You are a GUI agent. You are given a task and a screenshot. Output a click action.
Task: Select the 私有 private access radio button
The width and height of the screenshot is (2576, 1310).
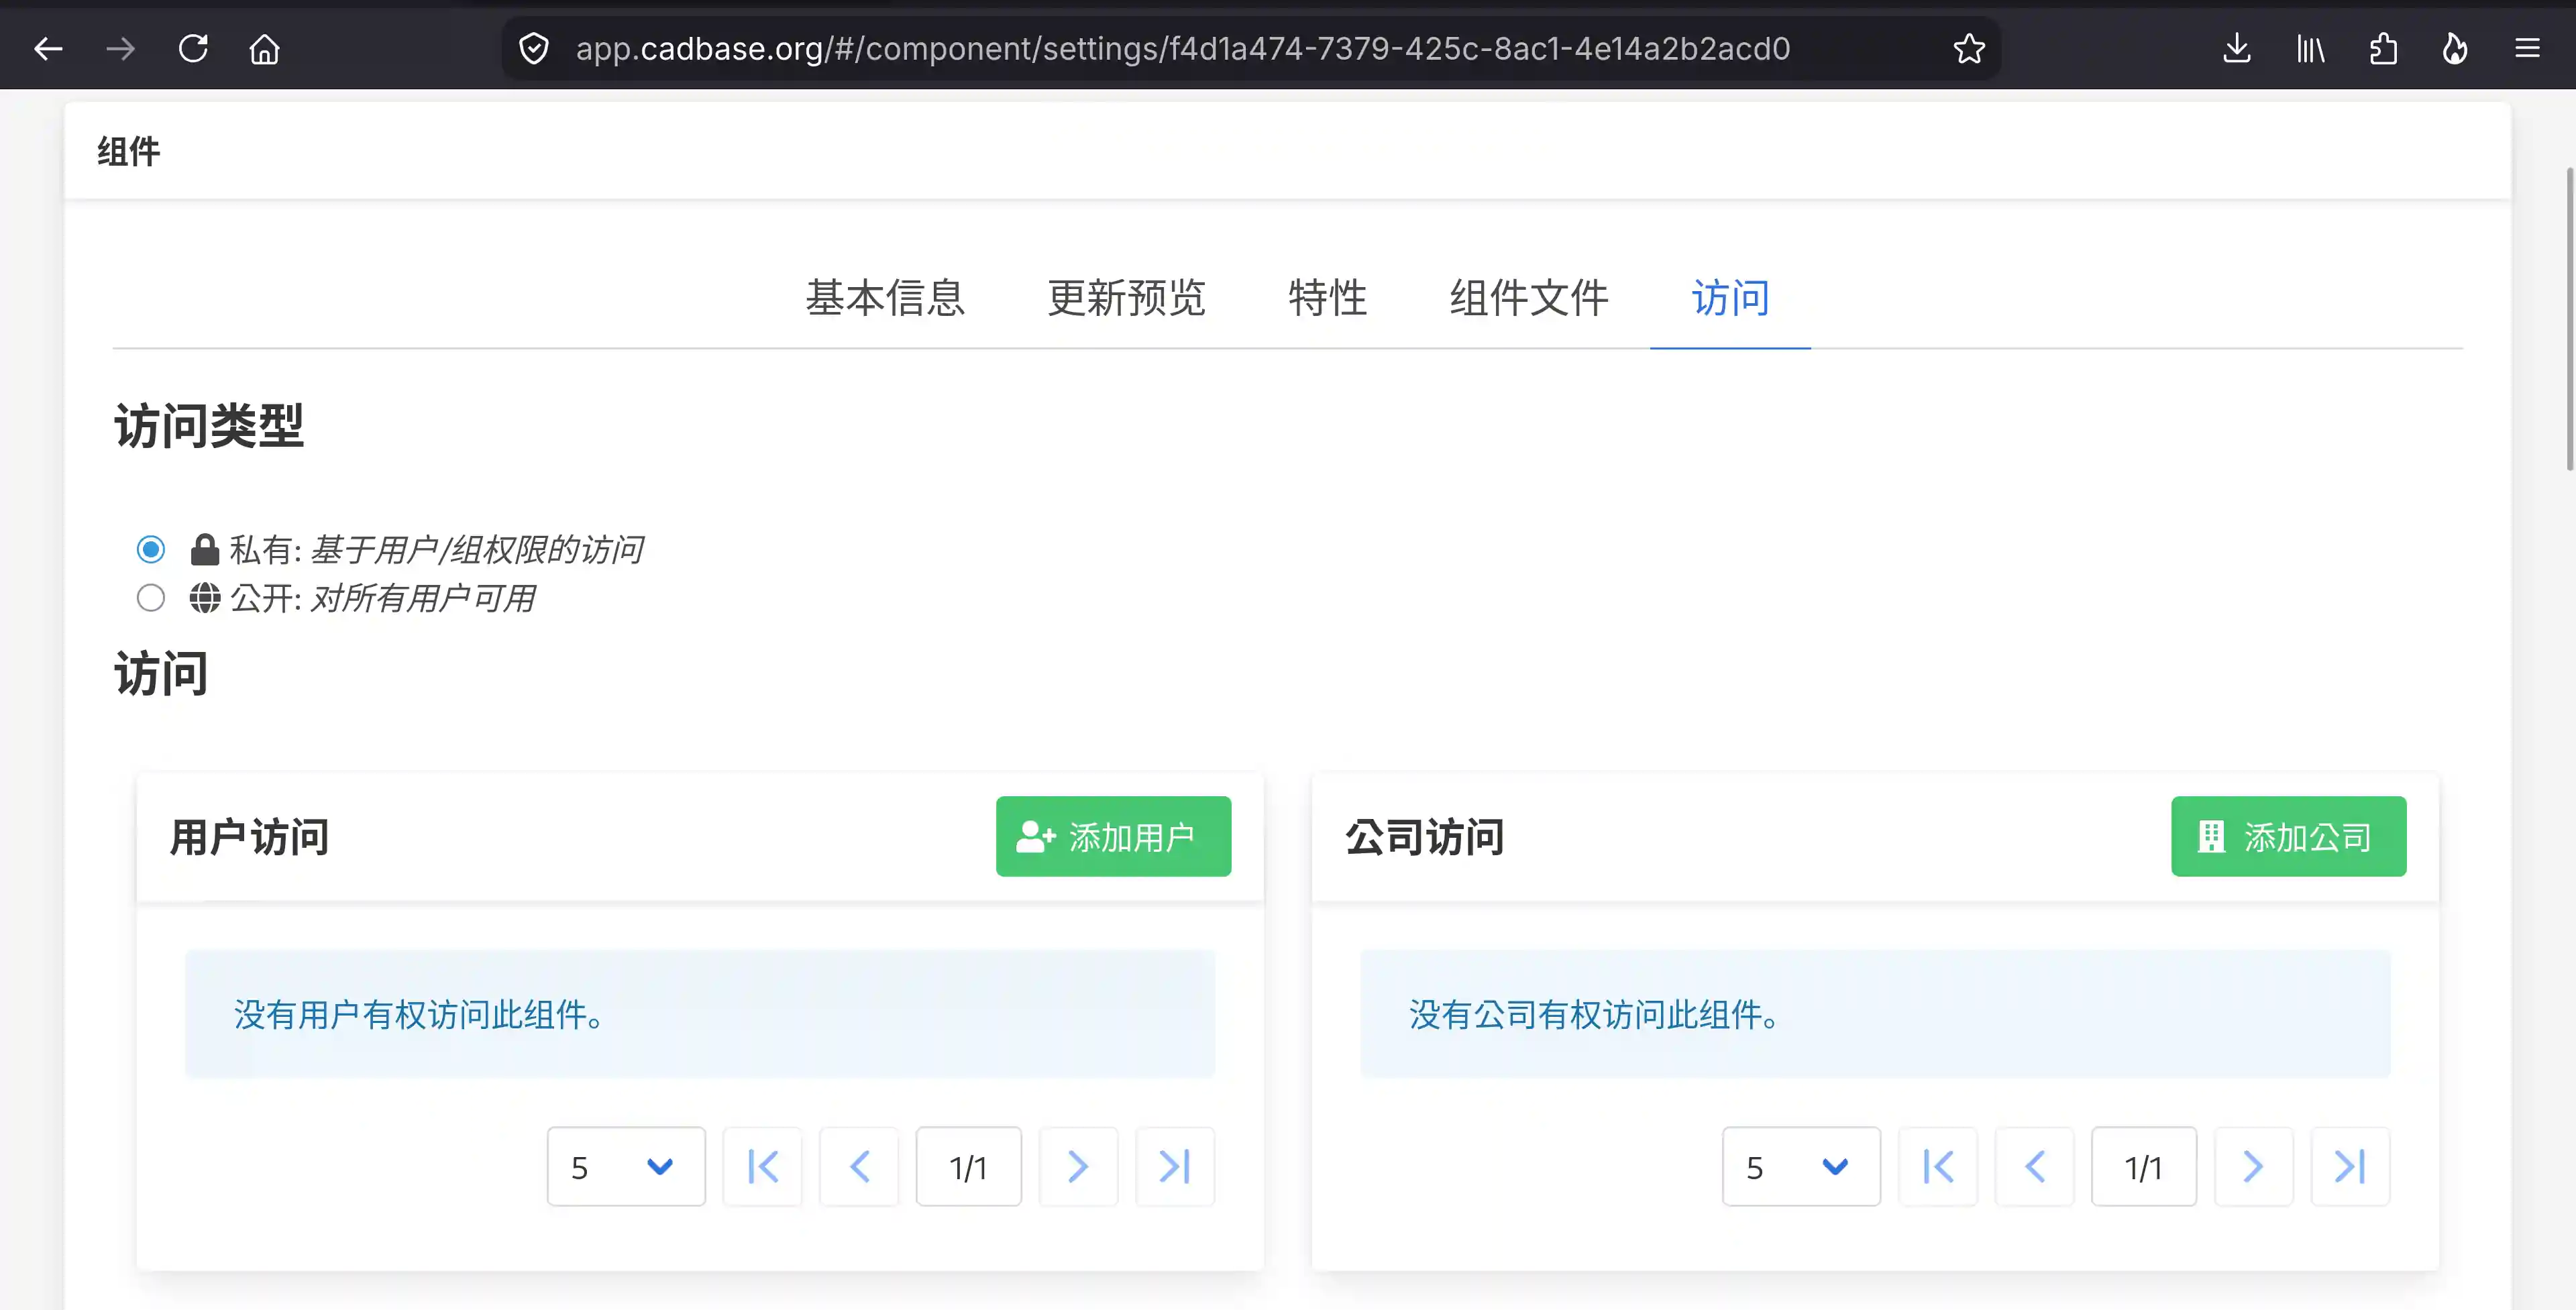(151, 549)
